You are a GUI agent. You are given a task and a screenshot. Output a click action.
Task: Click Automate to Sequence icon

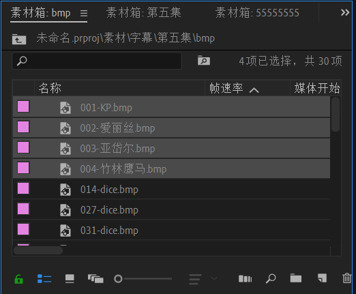point(245,279)
